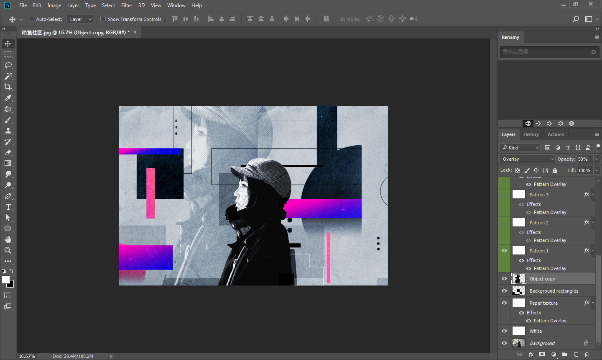Show the Pattern 2 layer

pyautogui.click(x=504, y=223)
